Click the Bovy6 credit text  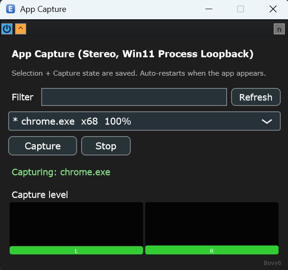pos(272,263)
